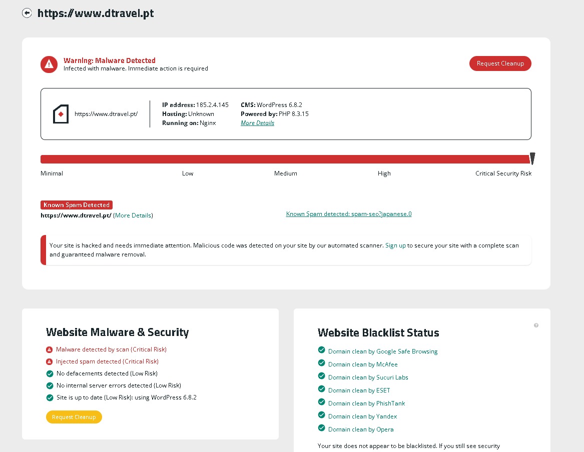Image resolution: width=584 pixels, height=452 pixels.
Task: Click the alert icon beside Malware detected by scan
Action: coord(49,349)
